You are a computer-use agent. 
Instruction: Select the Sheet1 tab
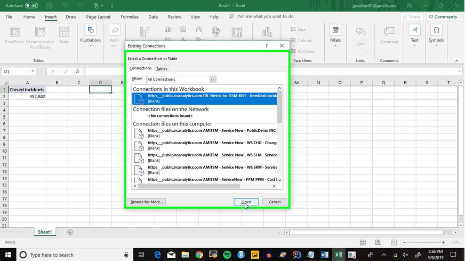point(45,232)
